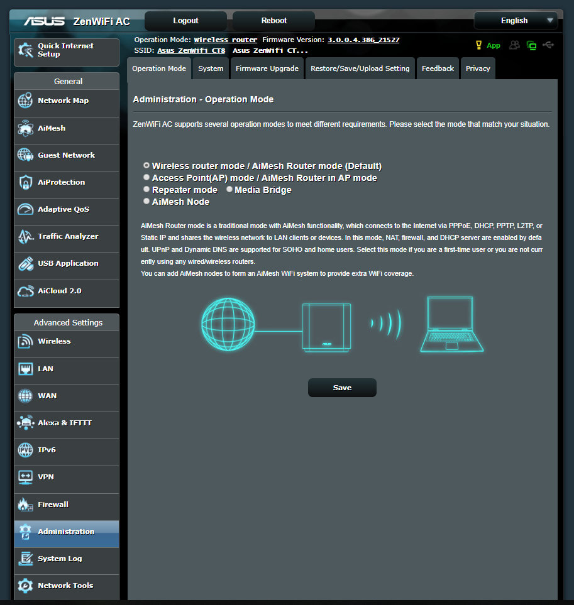Click the 'Administration - Operation Mode' heading
The height and width of the screenshot is (605, 574).
click(204, 99)
